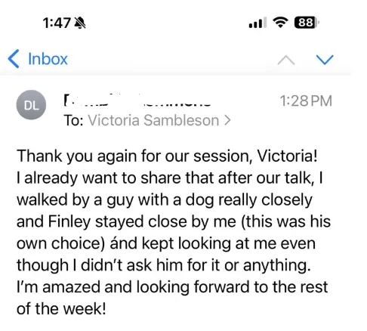Viewport: 367px width, 331px height.
Task: Tap the line starting Thank you again
Action: pos(167,156)
